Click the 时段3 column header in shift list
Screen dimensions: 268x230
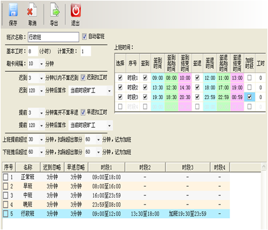point(188,167)
